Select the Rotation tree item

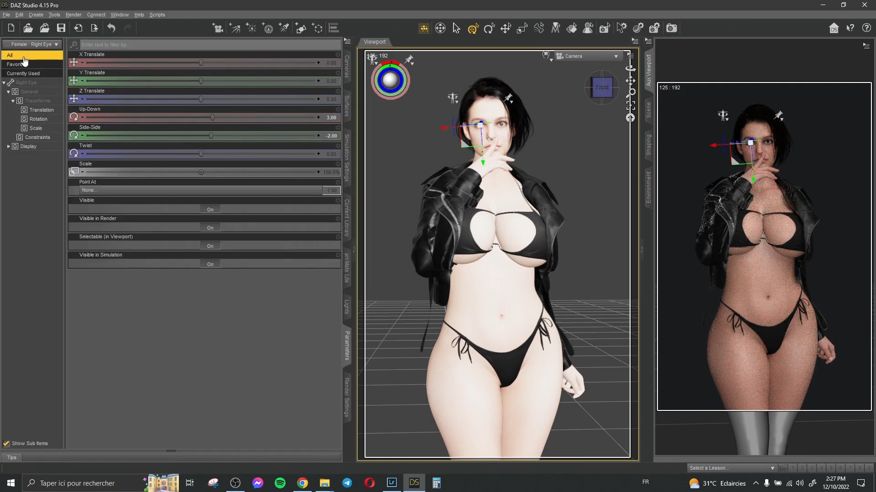tap(38, 119)
